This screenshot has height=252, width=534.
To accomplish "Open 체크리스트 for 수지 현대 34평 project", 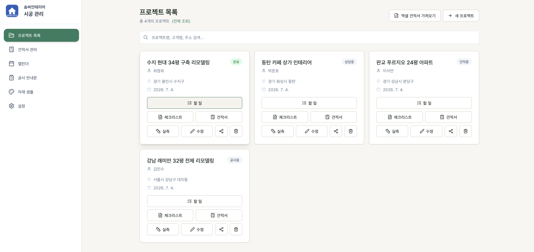I will [170, 117].
